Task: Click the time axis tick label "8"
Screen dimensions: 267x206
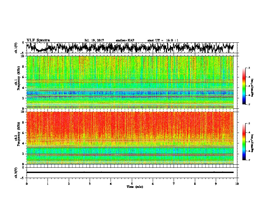Action: (195, 183)
